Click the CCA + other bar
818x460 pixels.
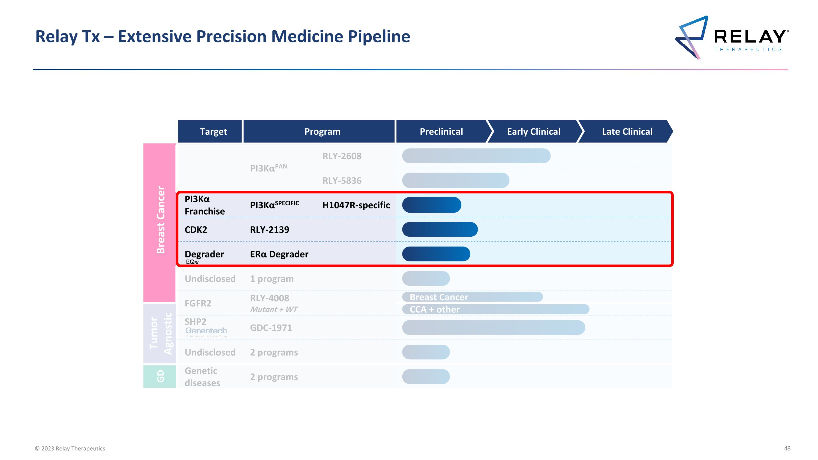coord(495,309)
